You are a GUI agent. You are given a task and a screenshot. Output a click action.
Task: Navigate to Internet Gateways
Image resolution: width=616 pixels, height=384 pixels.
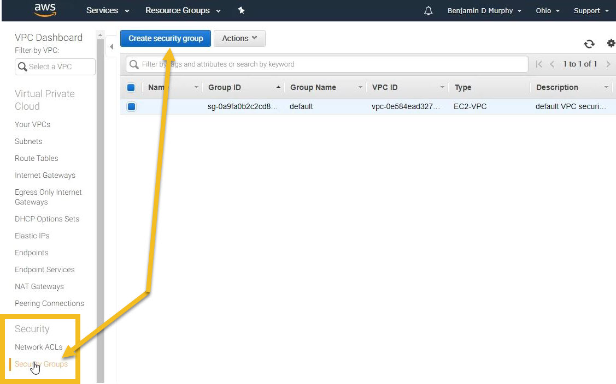(x=45, y=175)
